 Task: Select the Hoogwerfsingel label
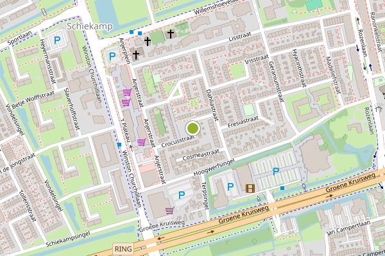coord(214,167)
